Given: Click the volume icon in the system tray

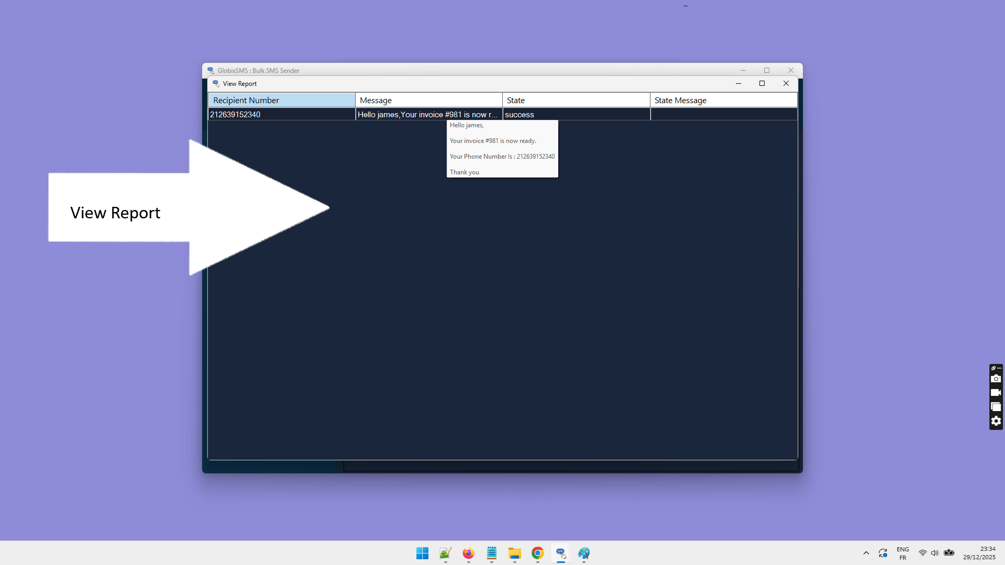Looking at the screenshot, I should (935, 552).
